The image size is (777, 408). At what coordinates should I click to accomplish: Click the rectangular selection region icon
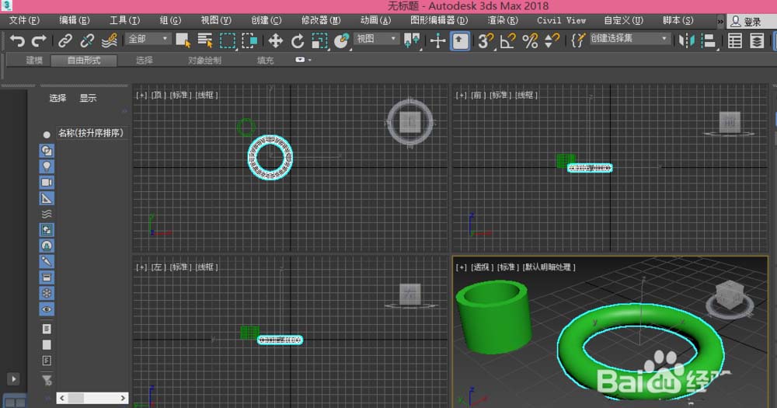pyautogui.click(x=227, y=40)
